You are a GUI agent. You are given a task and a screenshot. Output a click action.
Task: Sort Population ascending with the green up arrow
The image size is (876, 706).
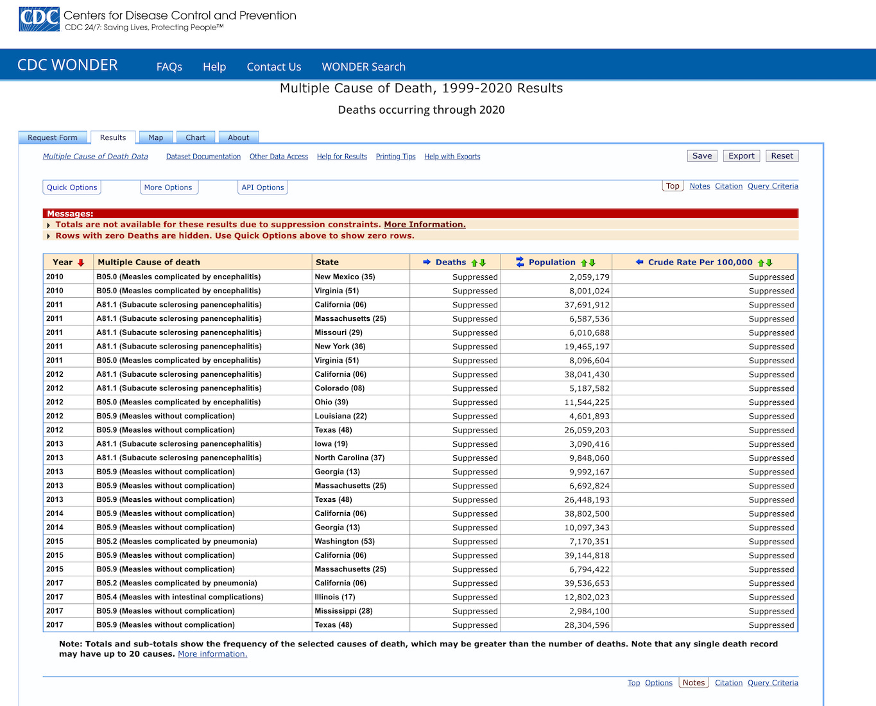[585, 263]
